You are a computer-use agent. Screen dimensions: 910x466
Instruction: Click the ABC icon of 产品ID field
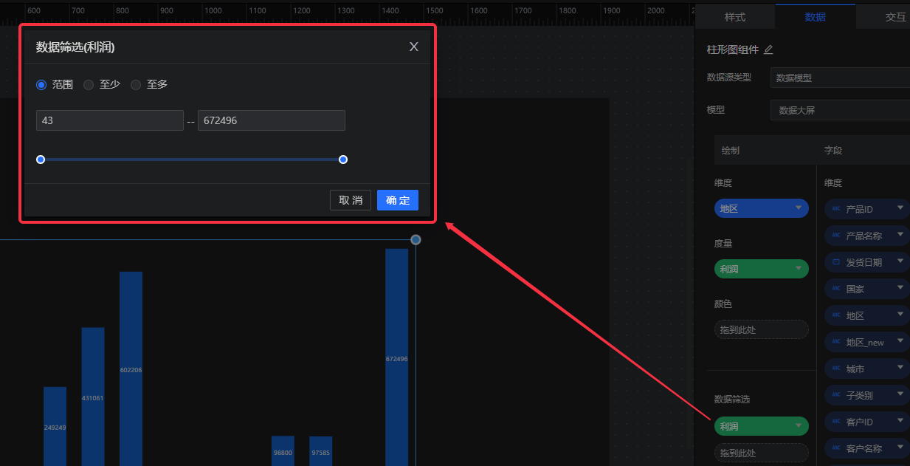836,209
